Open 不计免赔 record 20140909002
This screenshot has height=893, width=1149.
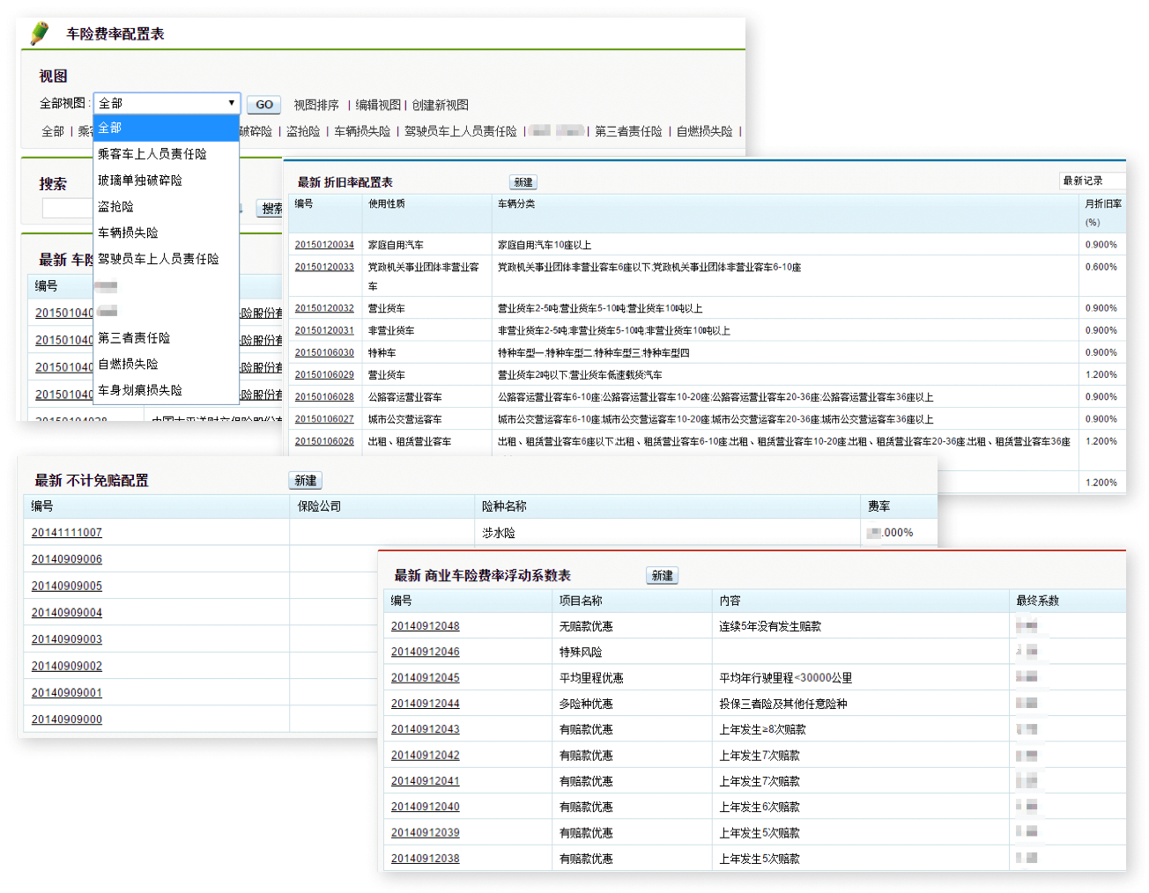click(67, 667)
